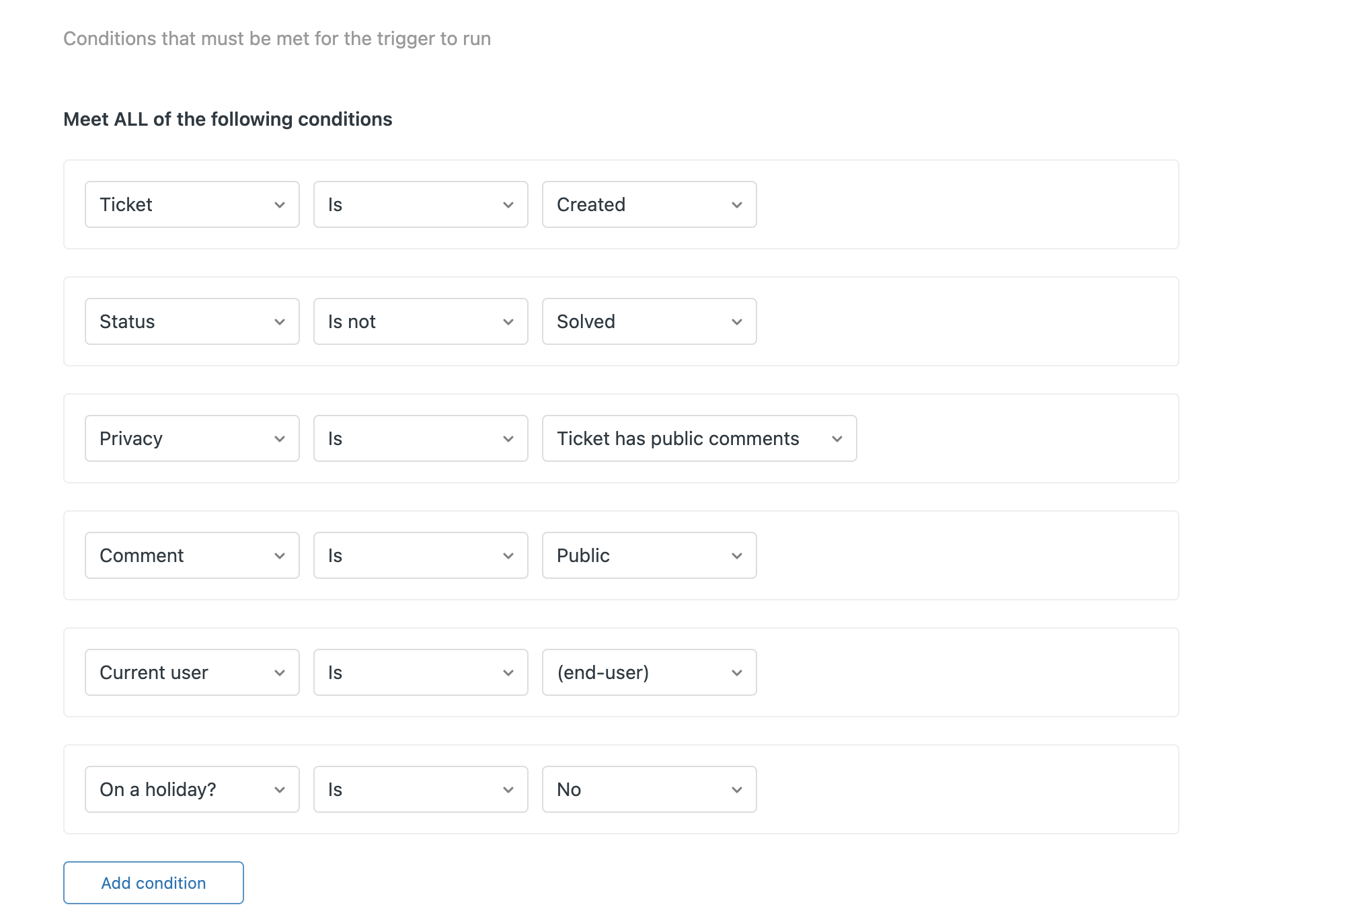Expand the Status field dropdown
Viewport: 1361px width, 913px height.
[192, 321]
